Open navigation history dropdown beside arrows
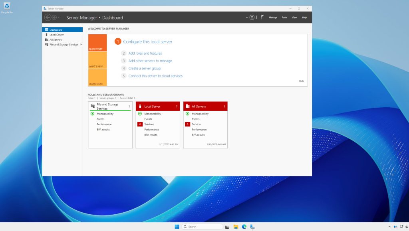This screenshot has height=231, width=409. [59, 18]
